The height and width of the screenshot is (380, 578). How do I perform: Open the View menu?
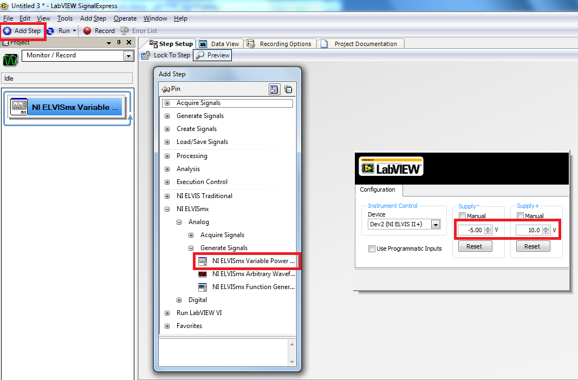click(x=43, y=18)
